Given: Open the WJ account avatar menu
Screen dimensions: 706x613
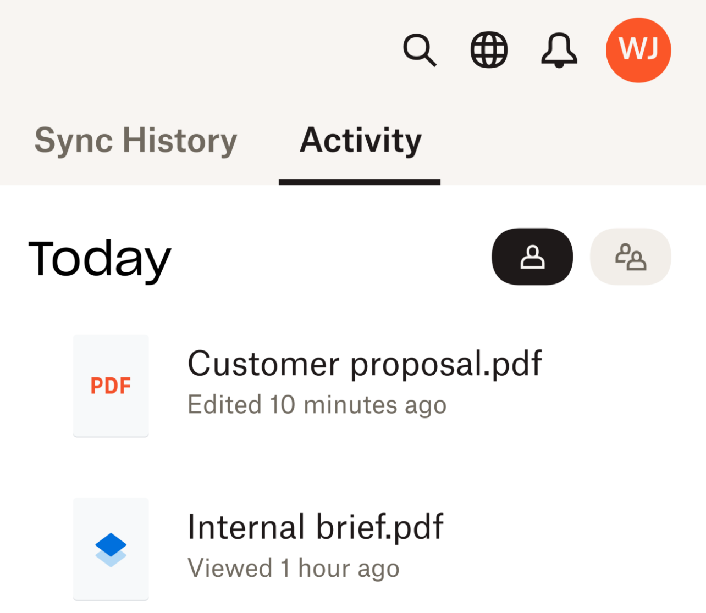Looking at the screenshot, I should coord(638,50).
